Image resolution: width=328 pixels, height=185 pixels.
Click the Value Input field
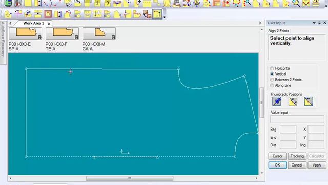tap(297, 119)
